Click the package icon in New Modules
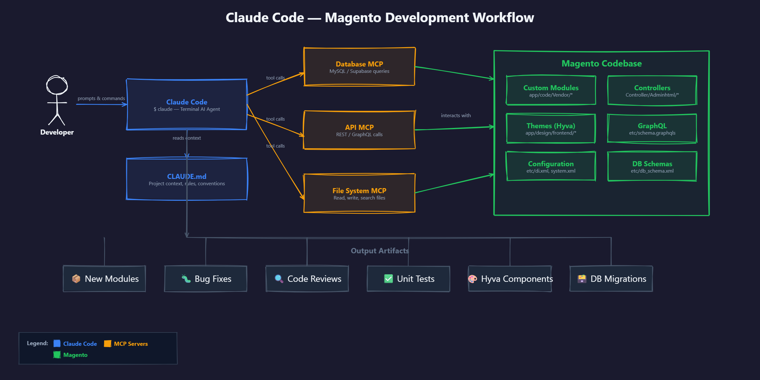 (x=76, y=279)
